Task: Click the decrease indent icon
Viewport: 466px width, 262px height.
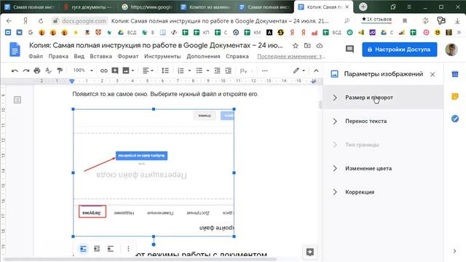Action: point(217,71)
